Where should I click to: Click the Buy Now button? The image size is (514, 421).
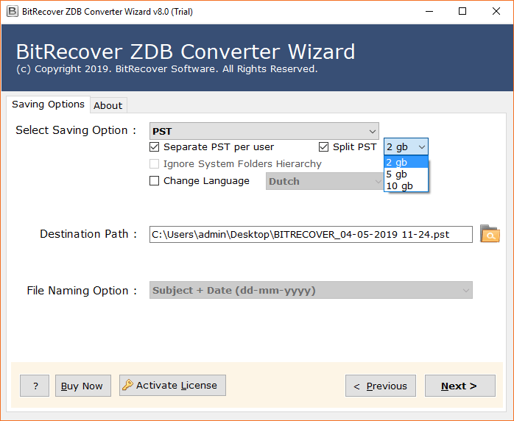(x=83, y=386)
